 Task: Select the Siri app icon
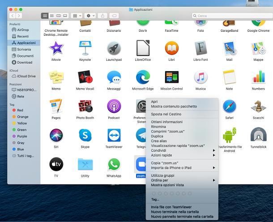56,135
